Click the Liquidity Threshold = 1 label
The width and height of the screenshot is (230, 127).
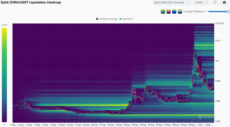(x=195, y=12)
